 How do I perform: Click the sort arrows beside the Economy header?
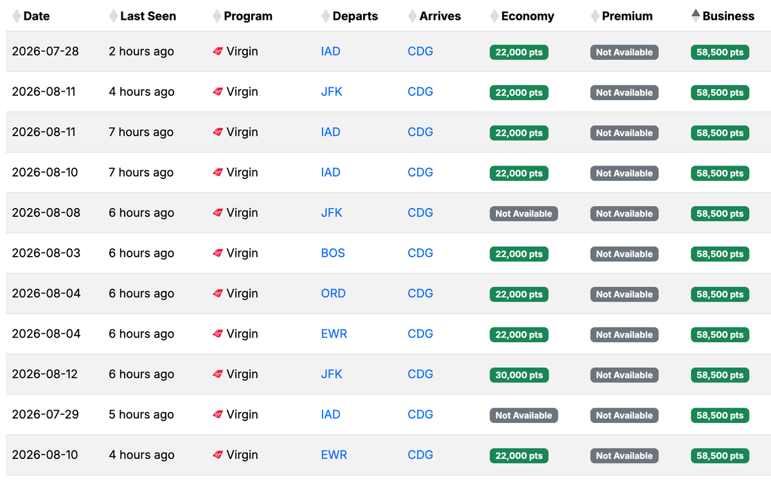click(493, 15)
